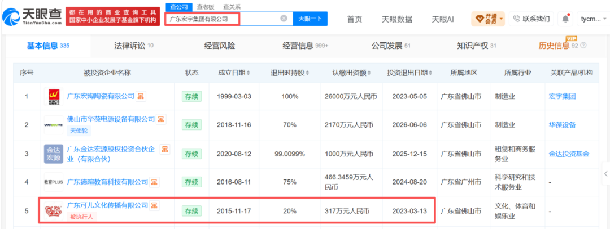Click the 金达宏源 company logo
610x229 pixels.
click(x=53, y=154)
